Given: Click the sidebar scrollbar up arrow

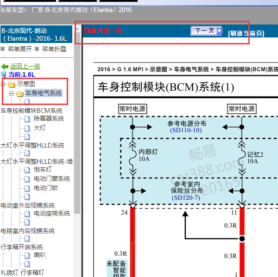Looking at the screenshot, I should click(77, 30).
